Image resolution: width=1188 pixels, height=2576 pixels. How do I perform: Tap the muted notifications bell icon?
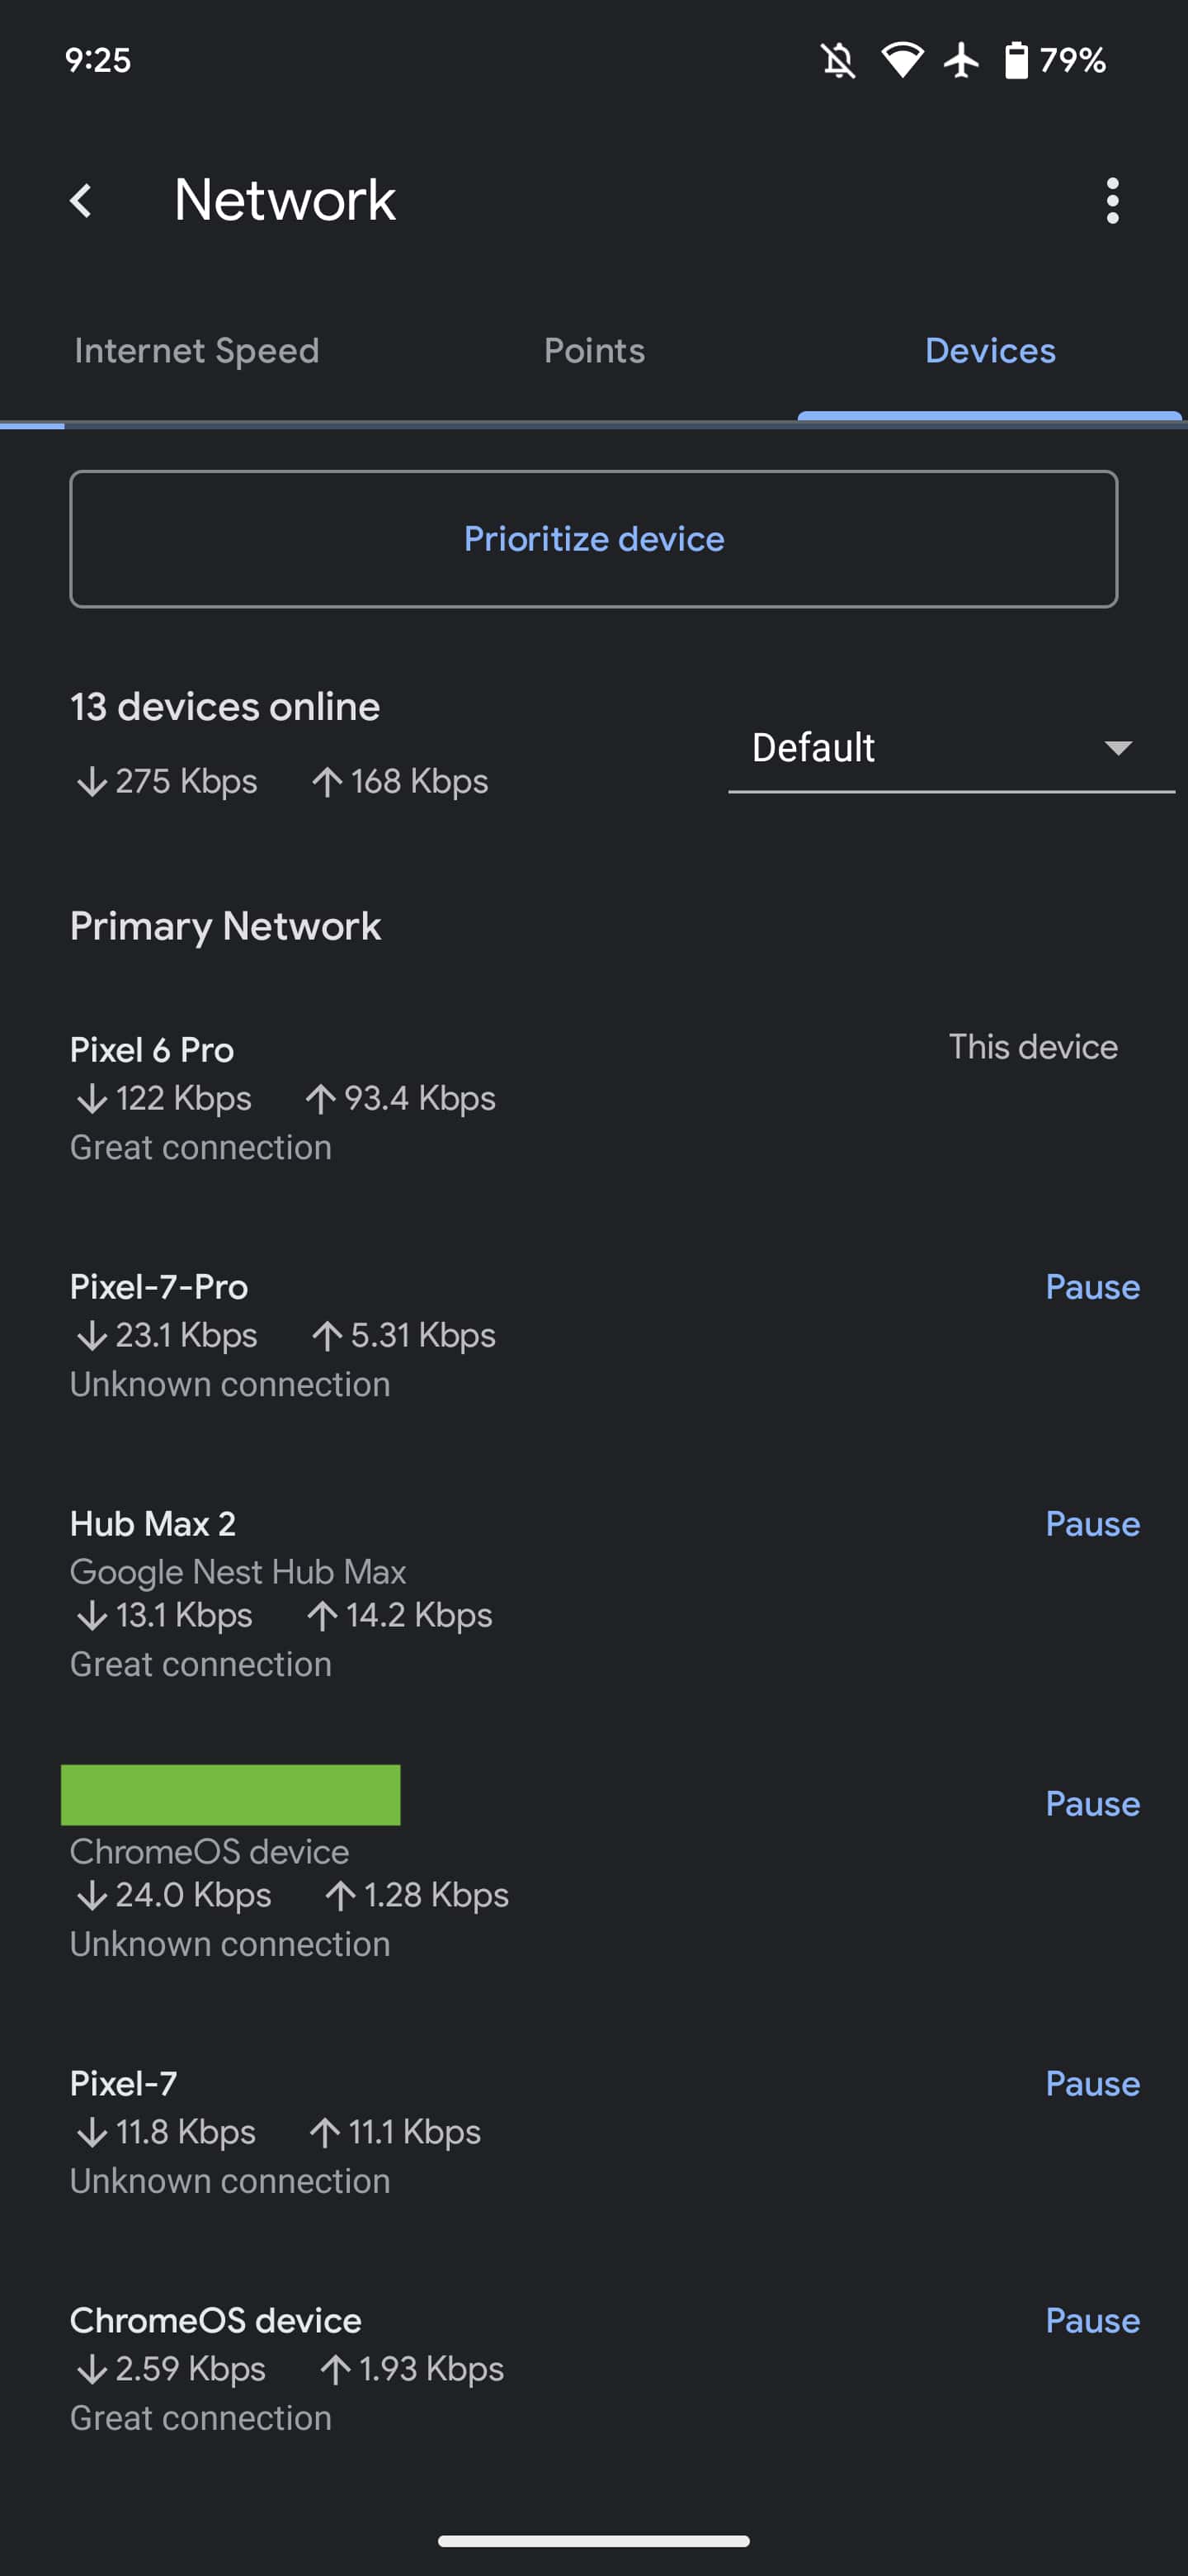tap(838, 60)
